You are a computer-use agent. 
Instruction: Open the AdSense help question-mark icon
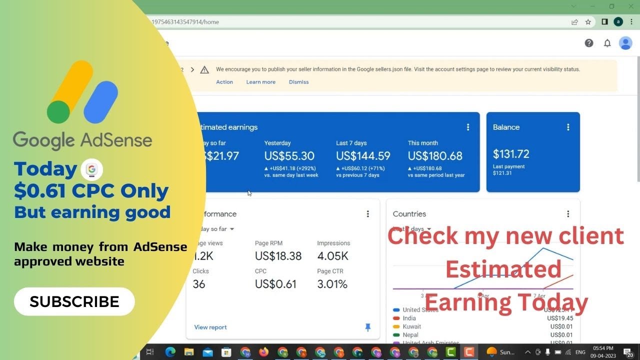589,43
